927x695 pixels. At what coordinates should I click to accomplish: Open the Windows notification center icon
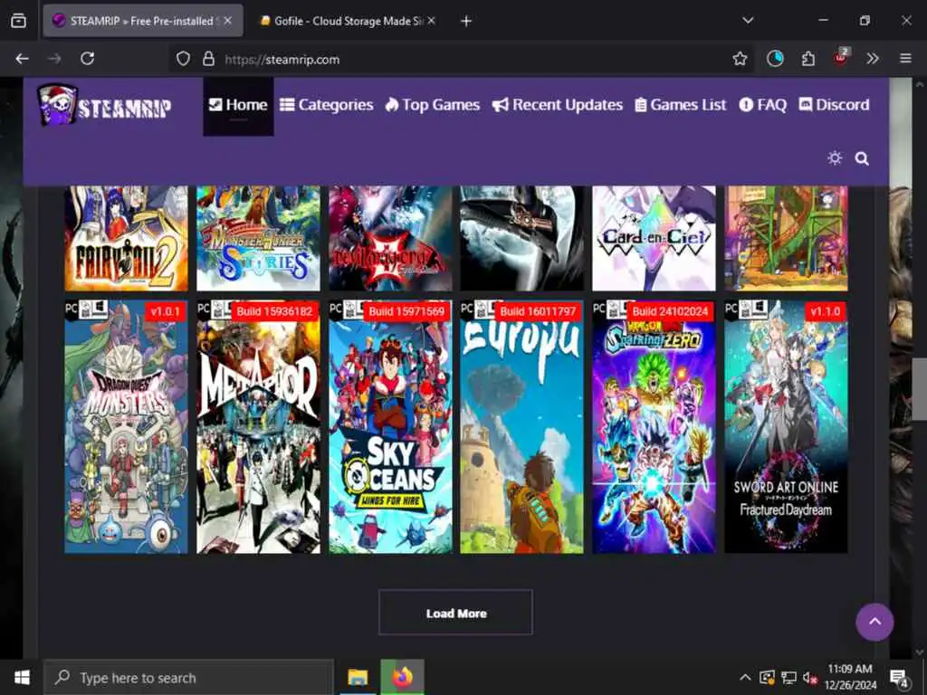(899, 678)
